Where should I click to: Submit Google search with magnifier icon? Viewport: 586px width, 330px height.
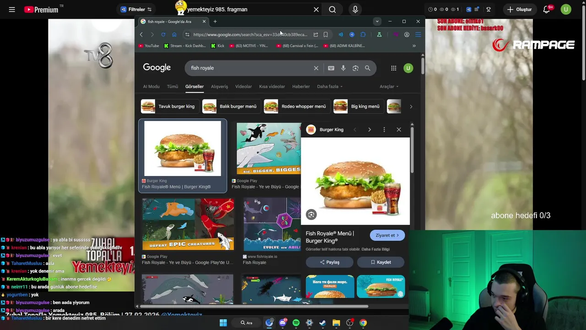click(367, 68)
